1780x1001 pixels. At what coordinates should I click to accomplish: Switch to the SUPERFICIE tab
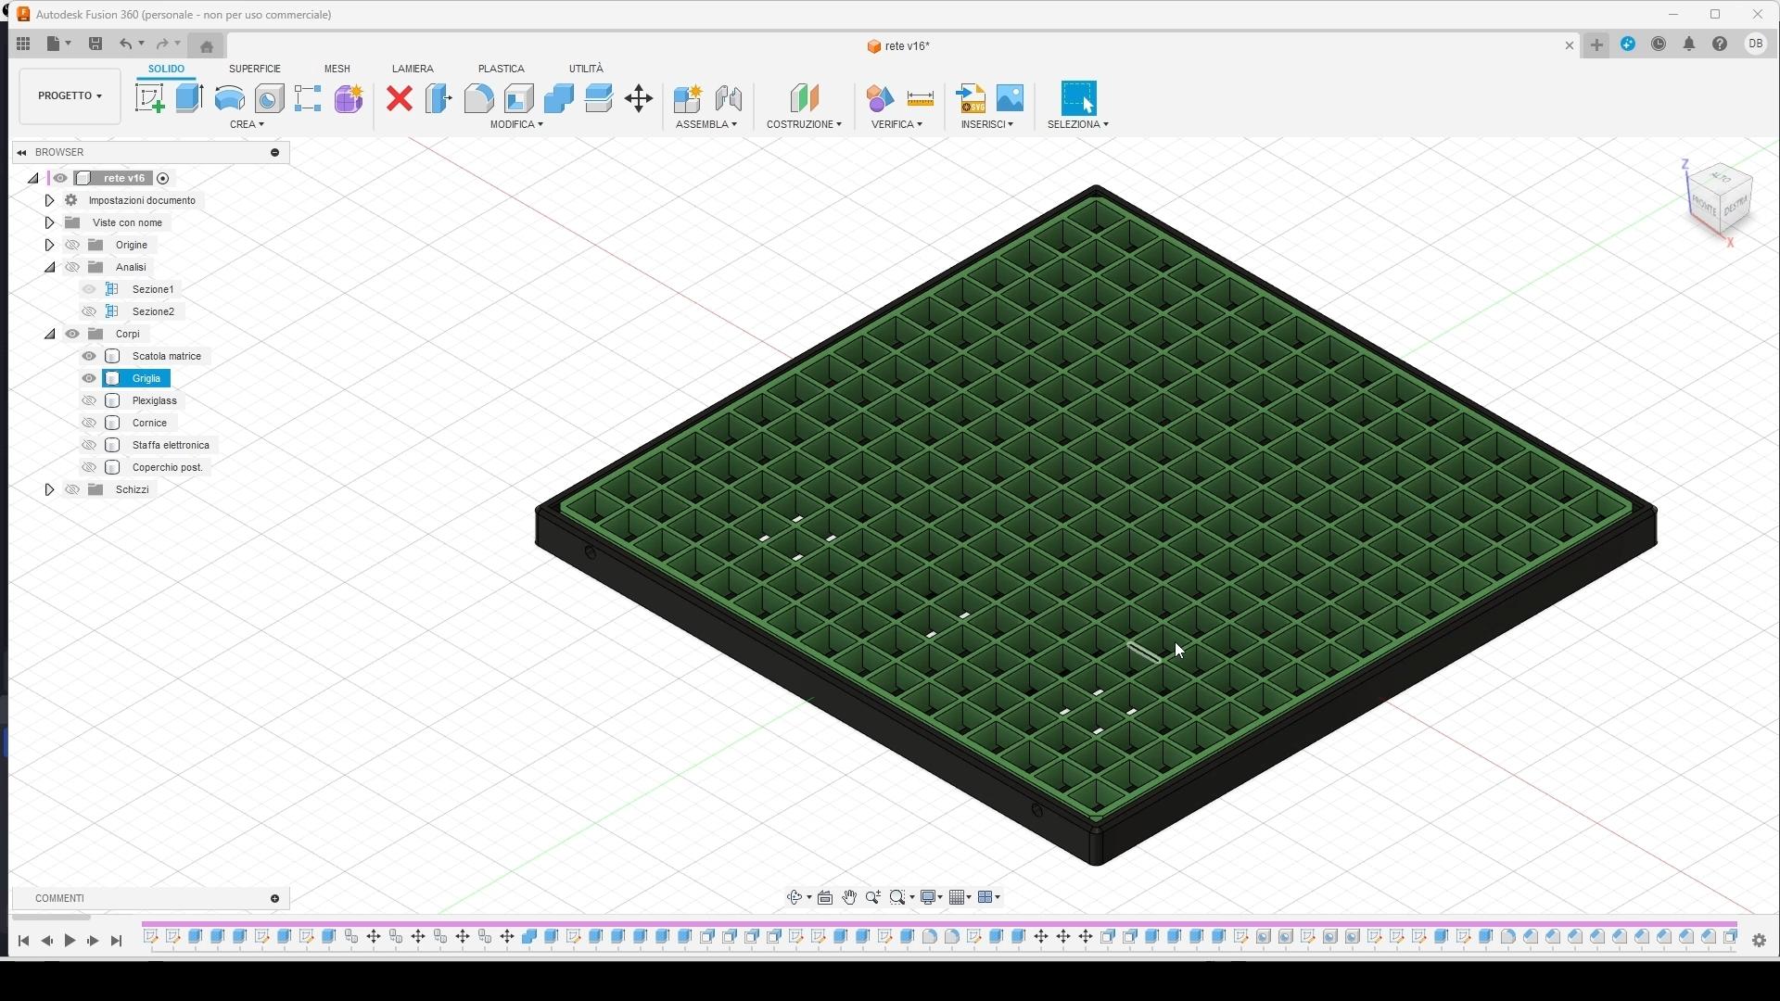point(254,69)
